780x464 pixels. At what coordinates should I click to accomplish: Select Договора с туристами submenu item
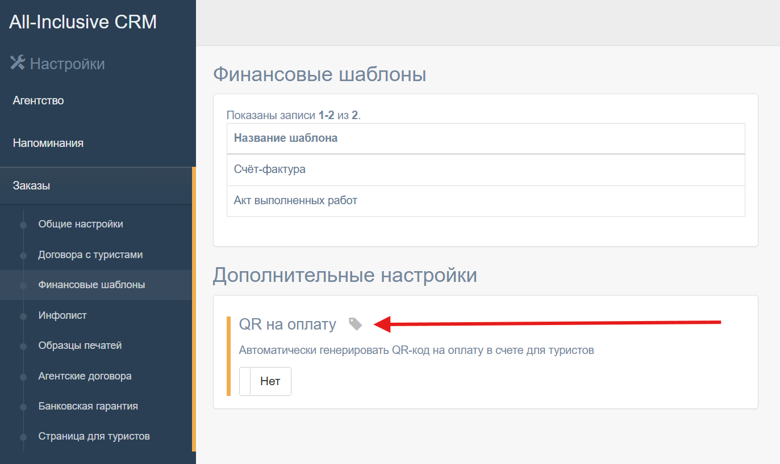point(90,255)
